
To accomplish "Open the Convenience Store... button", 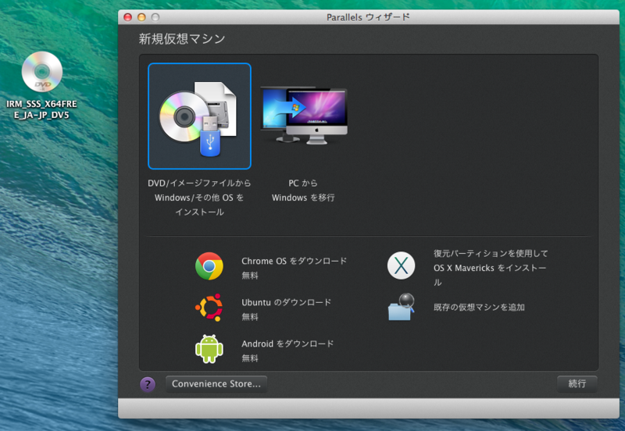I will click(x=216, y=384).
